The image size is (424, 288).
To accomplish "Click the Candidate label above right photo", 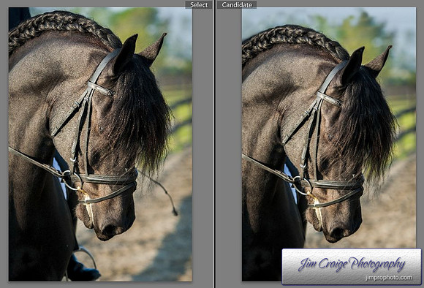I will pyautogui.click(x=237, y=5).
